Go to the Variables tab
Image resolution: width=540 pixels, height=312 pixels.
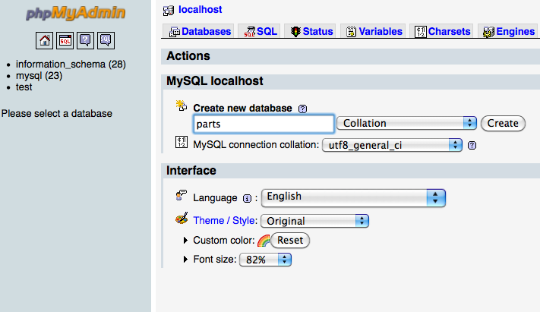pos(374,31)
